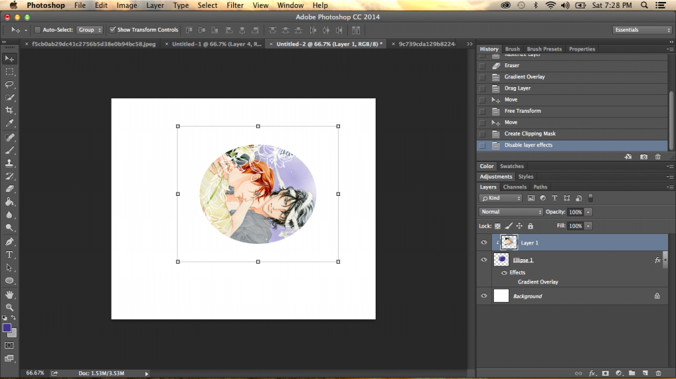Select the Crop tool
Image resolution: width=676 pixels, height=379 pixels.
(x=9, y=110)
